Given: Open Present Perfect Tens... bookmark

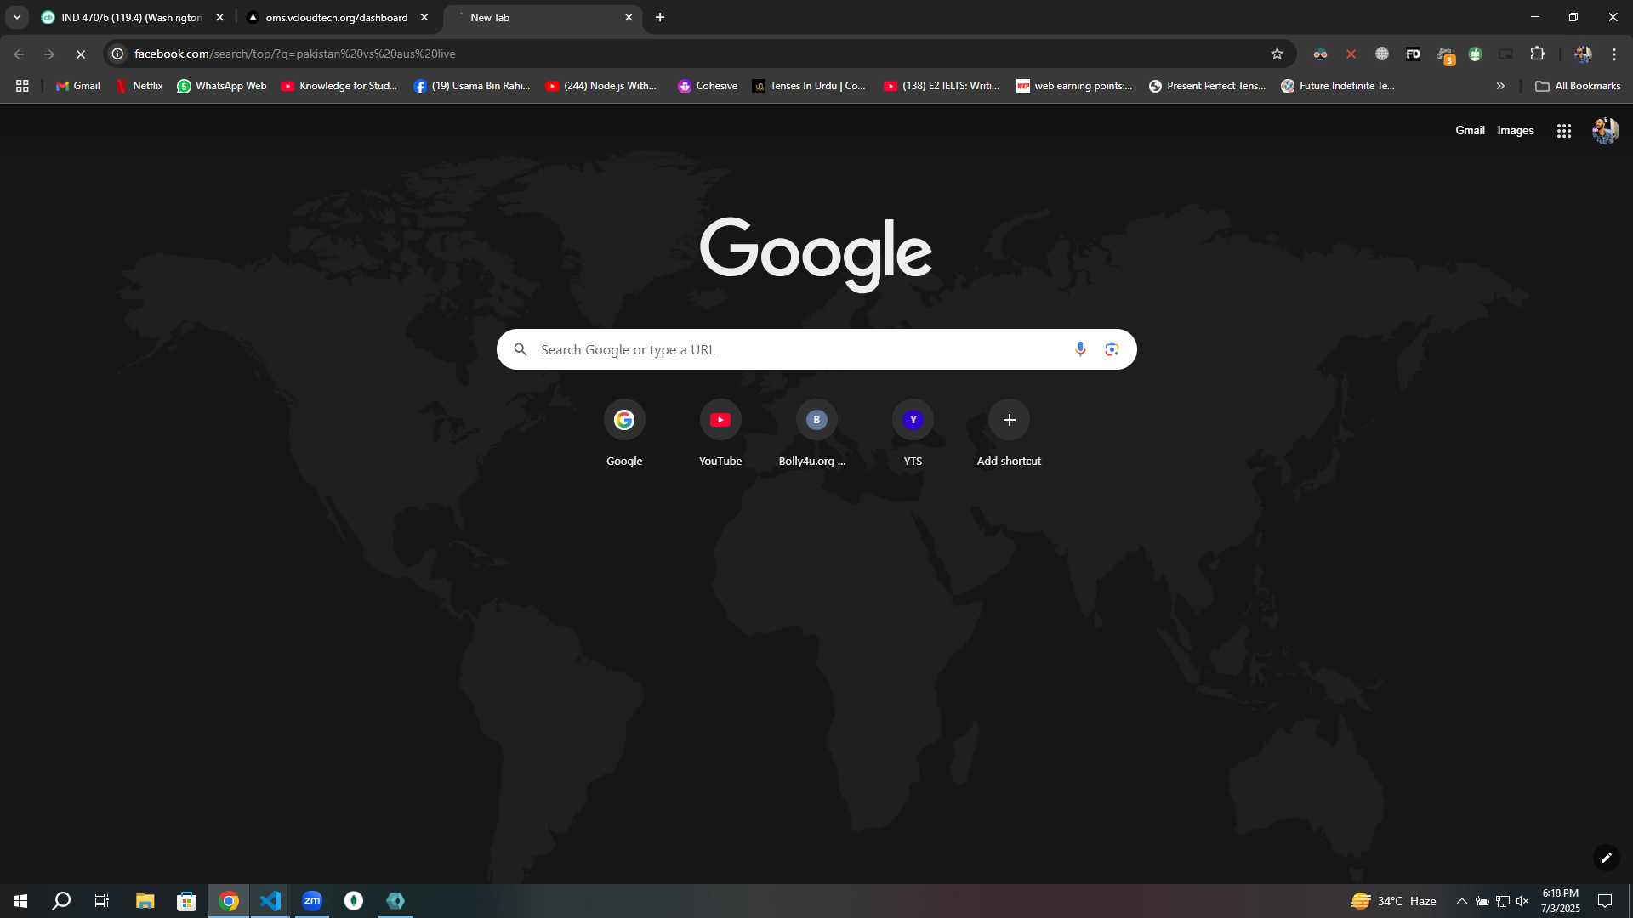Looking at the screenshot, I should pyautogui.click(x=1207, y=86).
